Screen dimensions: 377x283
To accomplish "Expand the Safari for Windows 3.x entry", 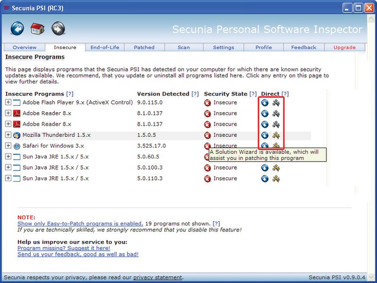I will 8,146.
